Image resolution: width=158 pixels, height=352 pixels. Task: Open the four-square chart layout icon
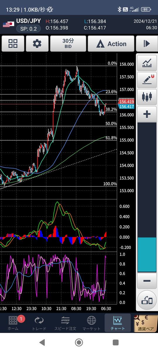(x=13, y=44)
